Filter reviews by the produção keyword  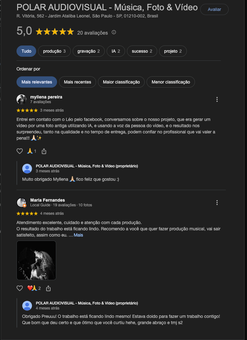pos(54,51)
